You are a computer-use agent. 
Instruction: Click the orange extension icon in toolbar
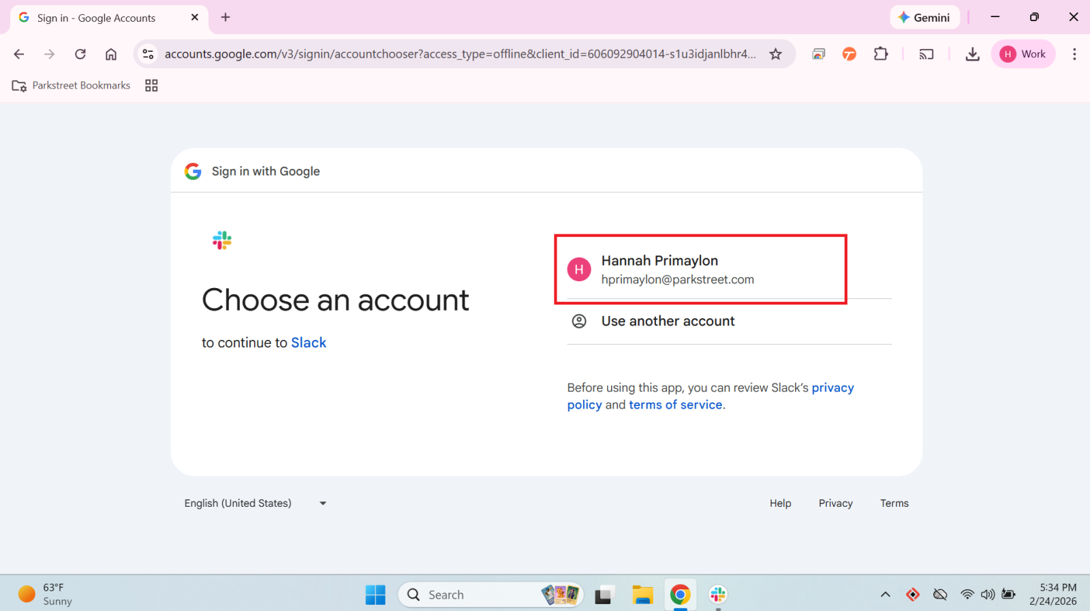pos(850,54)
